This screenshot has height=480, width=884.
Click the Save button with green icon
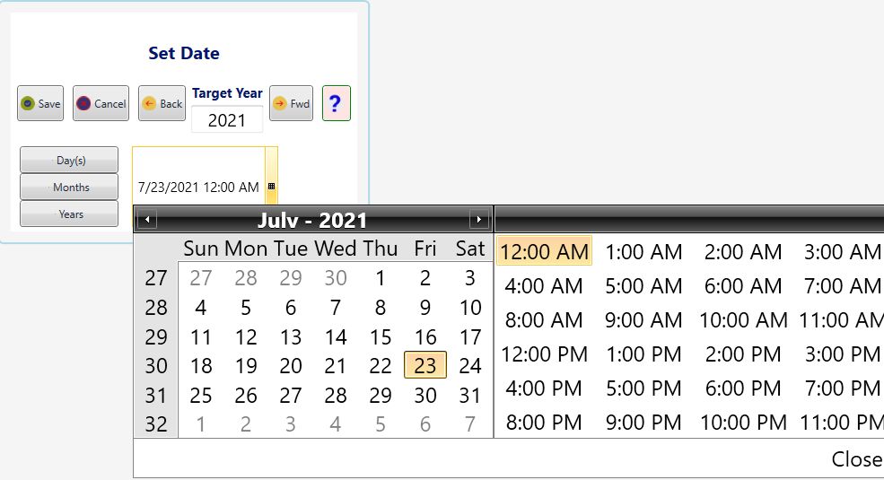tap(40, 103)
